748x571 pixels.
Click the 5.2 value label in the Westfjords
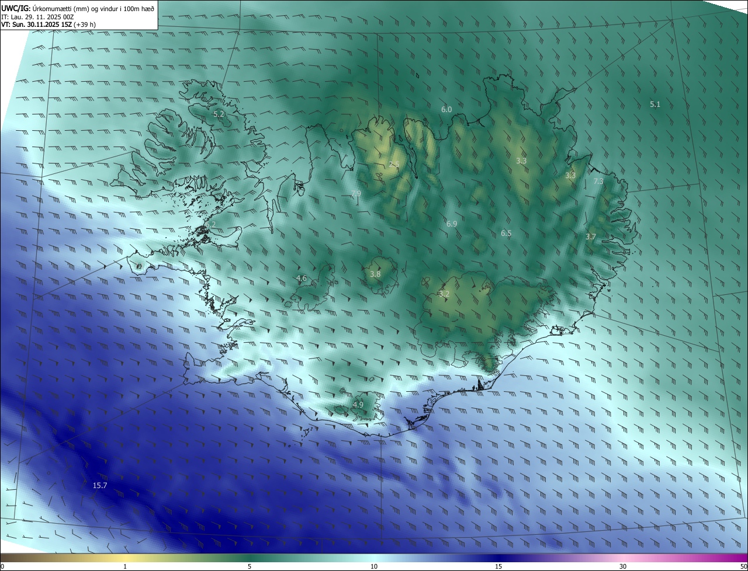pyautogui.click(x=219, y=114)
